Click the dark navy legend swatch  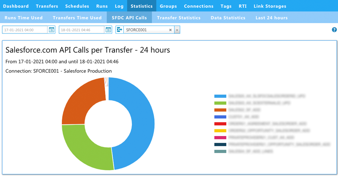[x=220, y=144]
